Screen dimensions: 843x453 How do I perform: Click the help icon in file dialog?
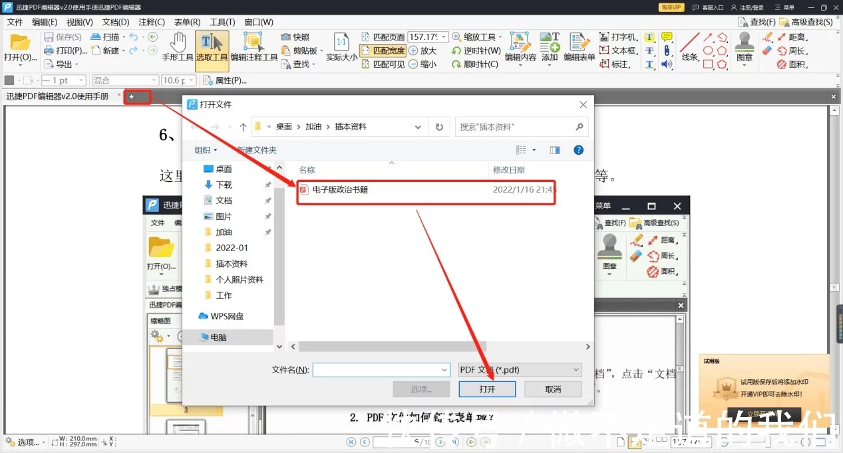(x=578, y=150)
